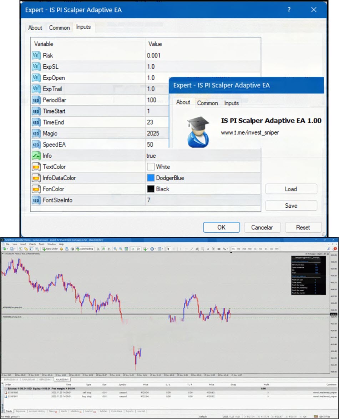Click the SpeedEA variable name
Image resolution: width=339 pixels, height=419 pixels.
click(54, 145)
